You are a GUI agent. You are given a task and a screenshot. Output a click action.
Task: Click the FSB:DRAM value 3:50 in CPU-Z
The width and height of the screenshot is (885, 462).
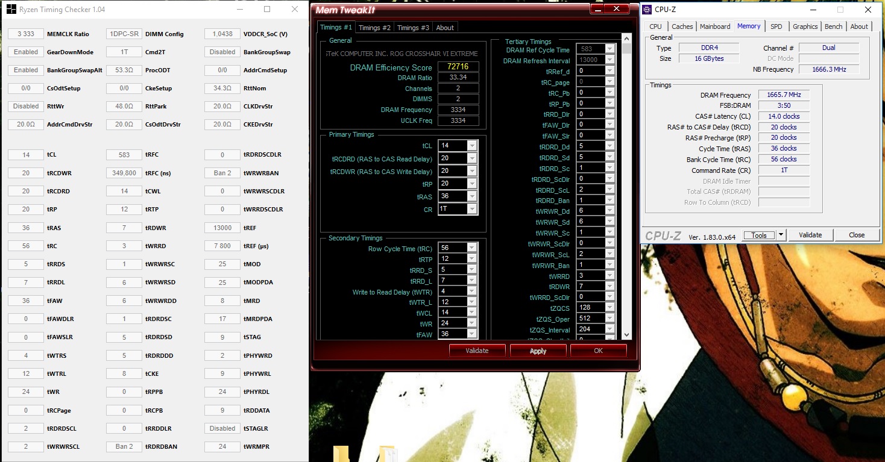point(784,105)
